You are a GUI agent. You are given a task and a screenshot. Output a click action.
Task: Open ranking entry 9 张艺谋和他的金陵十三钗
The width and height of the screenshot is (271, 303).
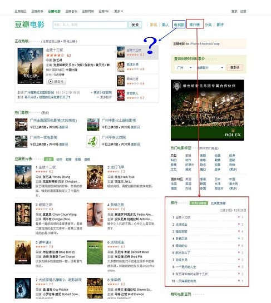coord(191,274)
